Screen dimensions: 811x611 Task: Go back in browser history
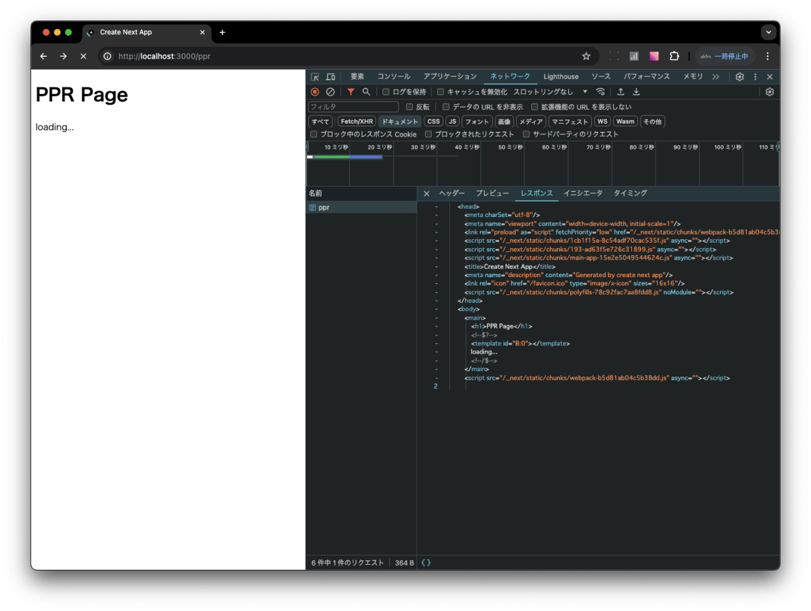coord(43,56)
